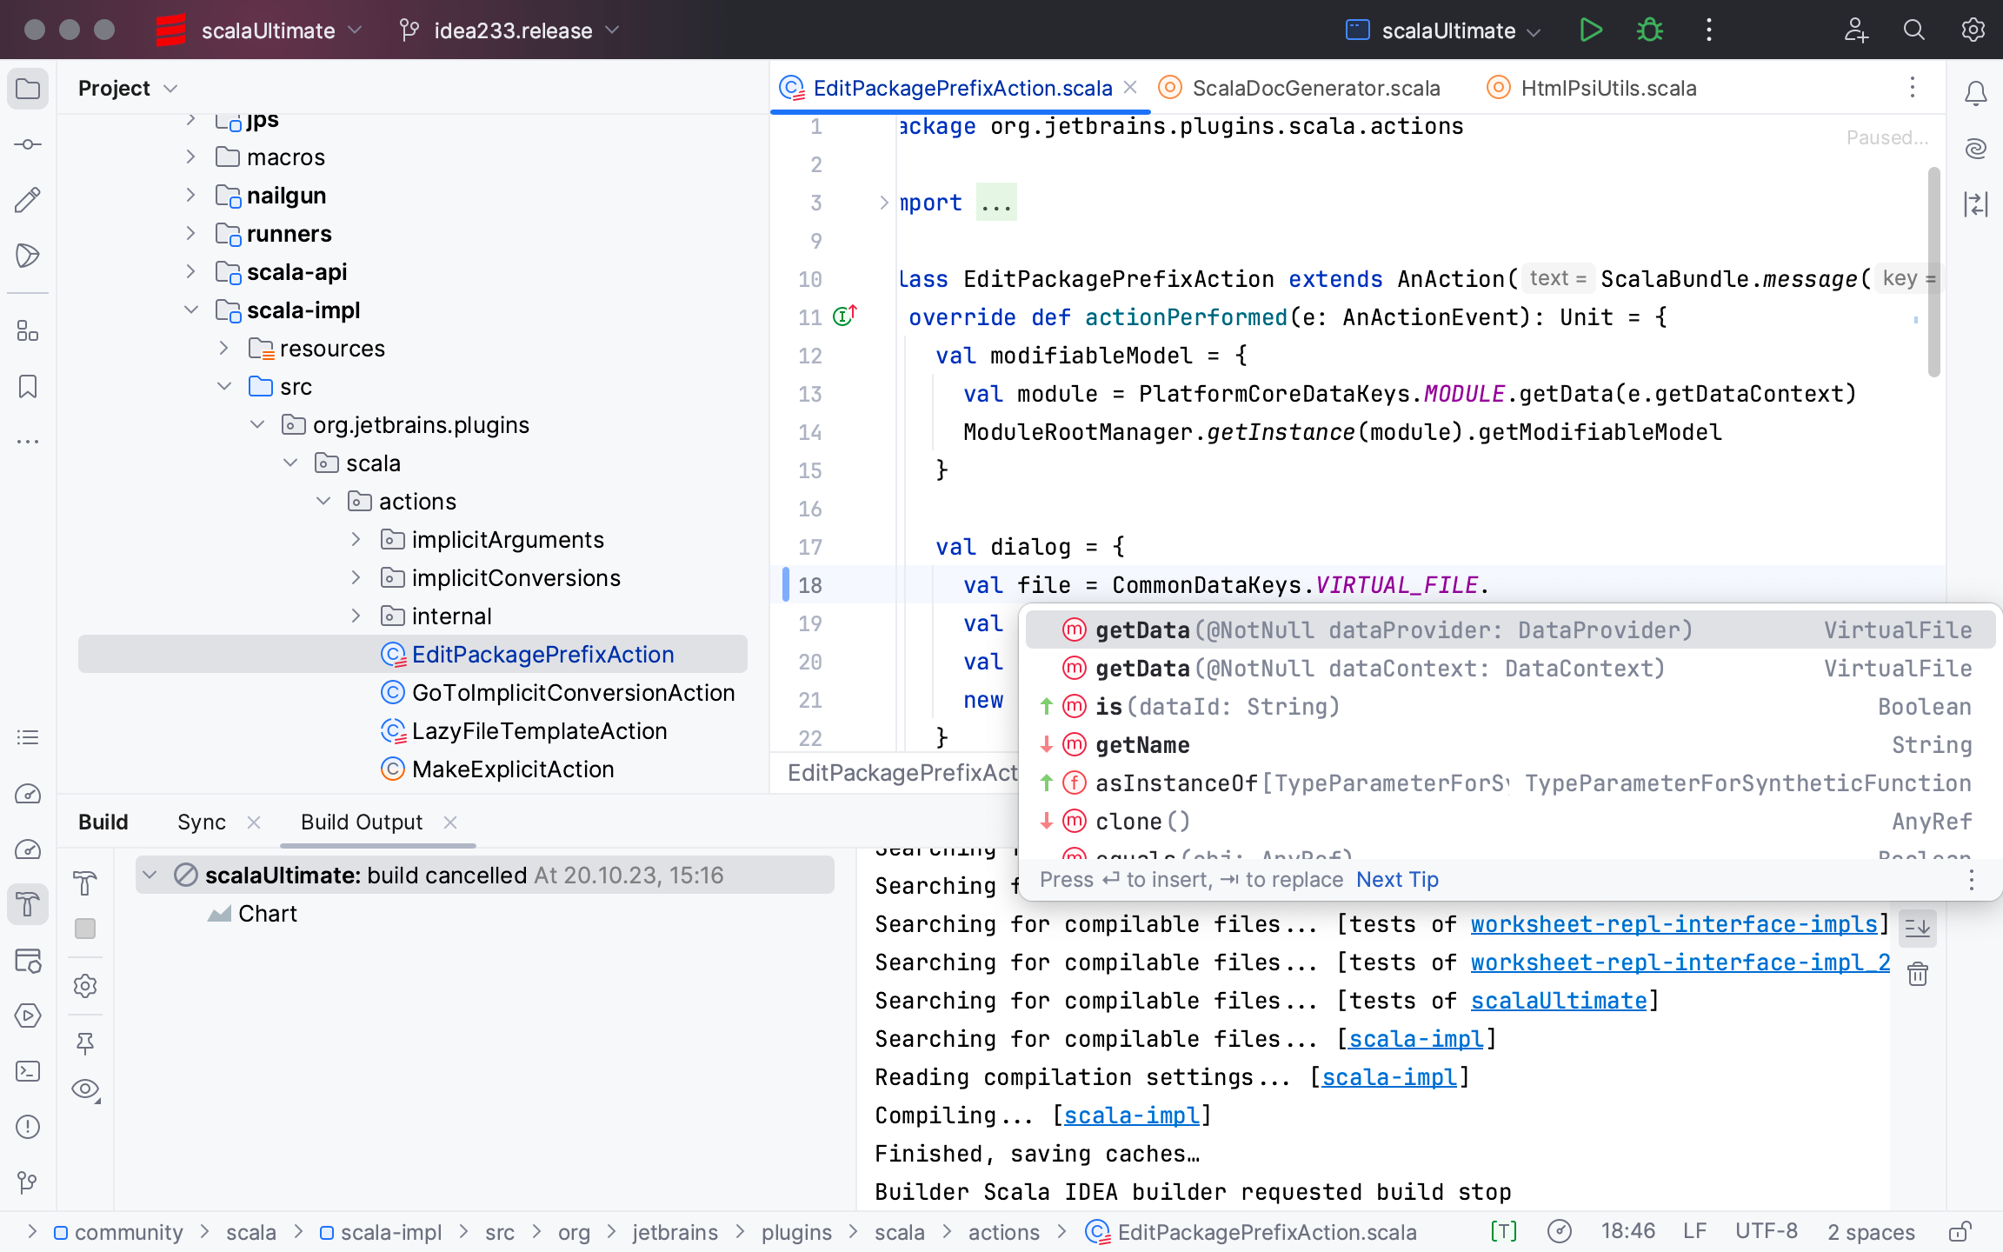Click the Git branch icon sidebar
2003x1252 pixels.
[28, 1184]
